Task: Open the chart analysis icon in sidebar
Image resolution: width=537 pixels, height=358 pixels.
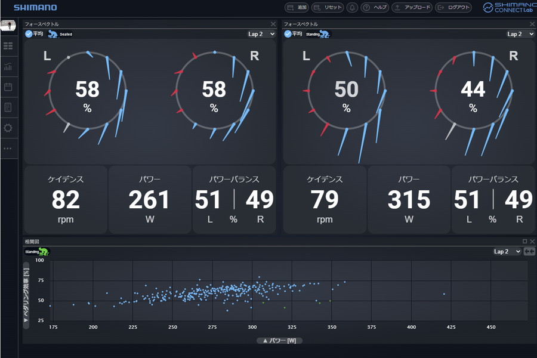Action: click(8, 66)
